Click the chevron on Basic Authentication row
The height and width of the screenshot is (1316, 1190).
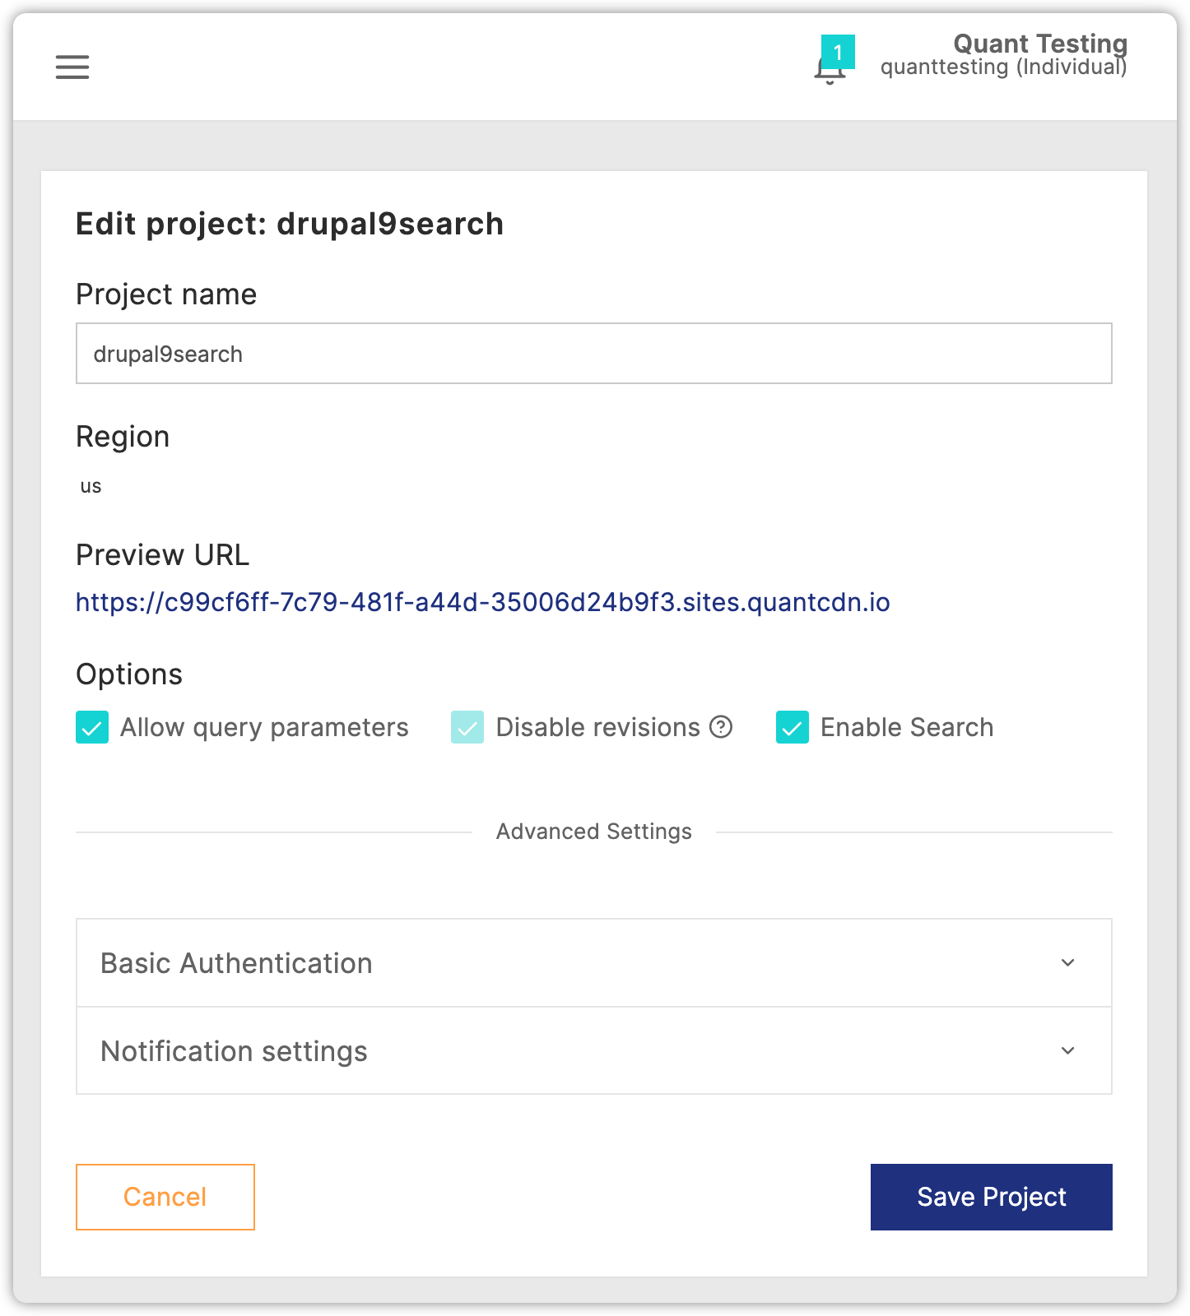point(1068,963)
